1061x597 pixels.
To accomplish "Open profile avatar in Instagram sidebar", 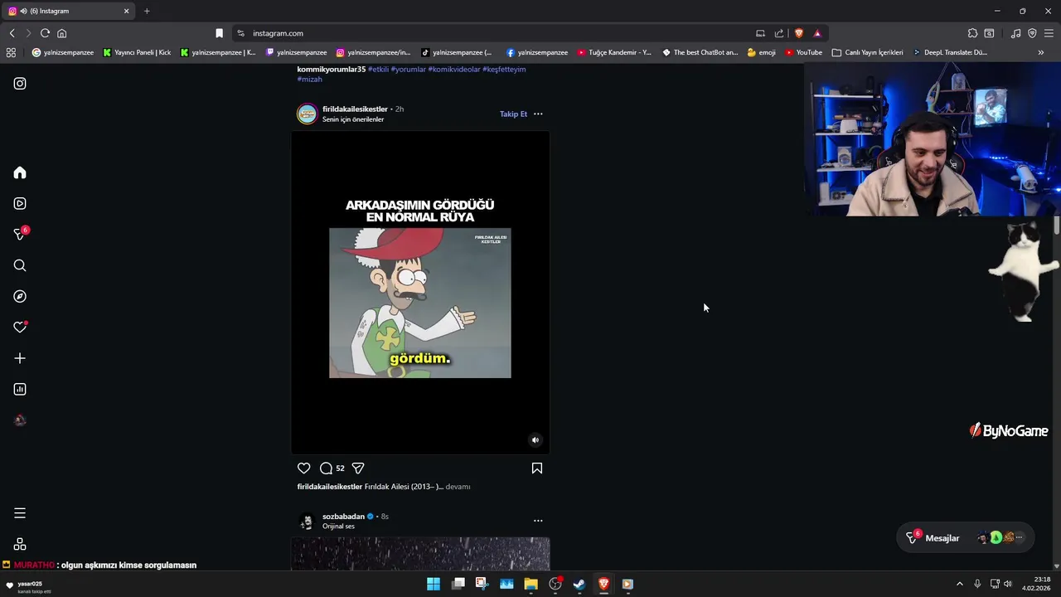I will pyautogui.click(x=20, y=420).
